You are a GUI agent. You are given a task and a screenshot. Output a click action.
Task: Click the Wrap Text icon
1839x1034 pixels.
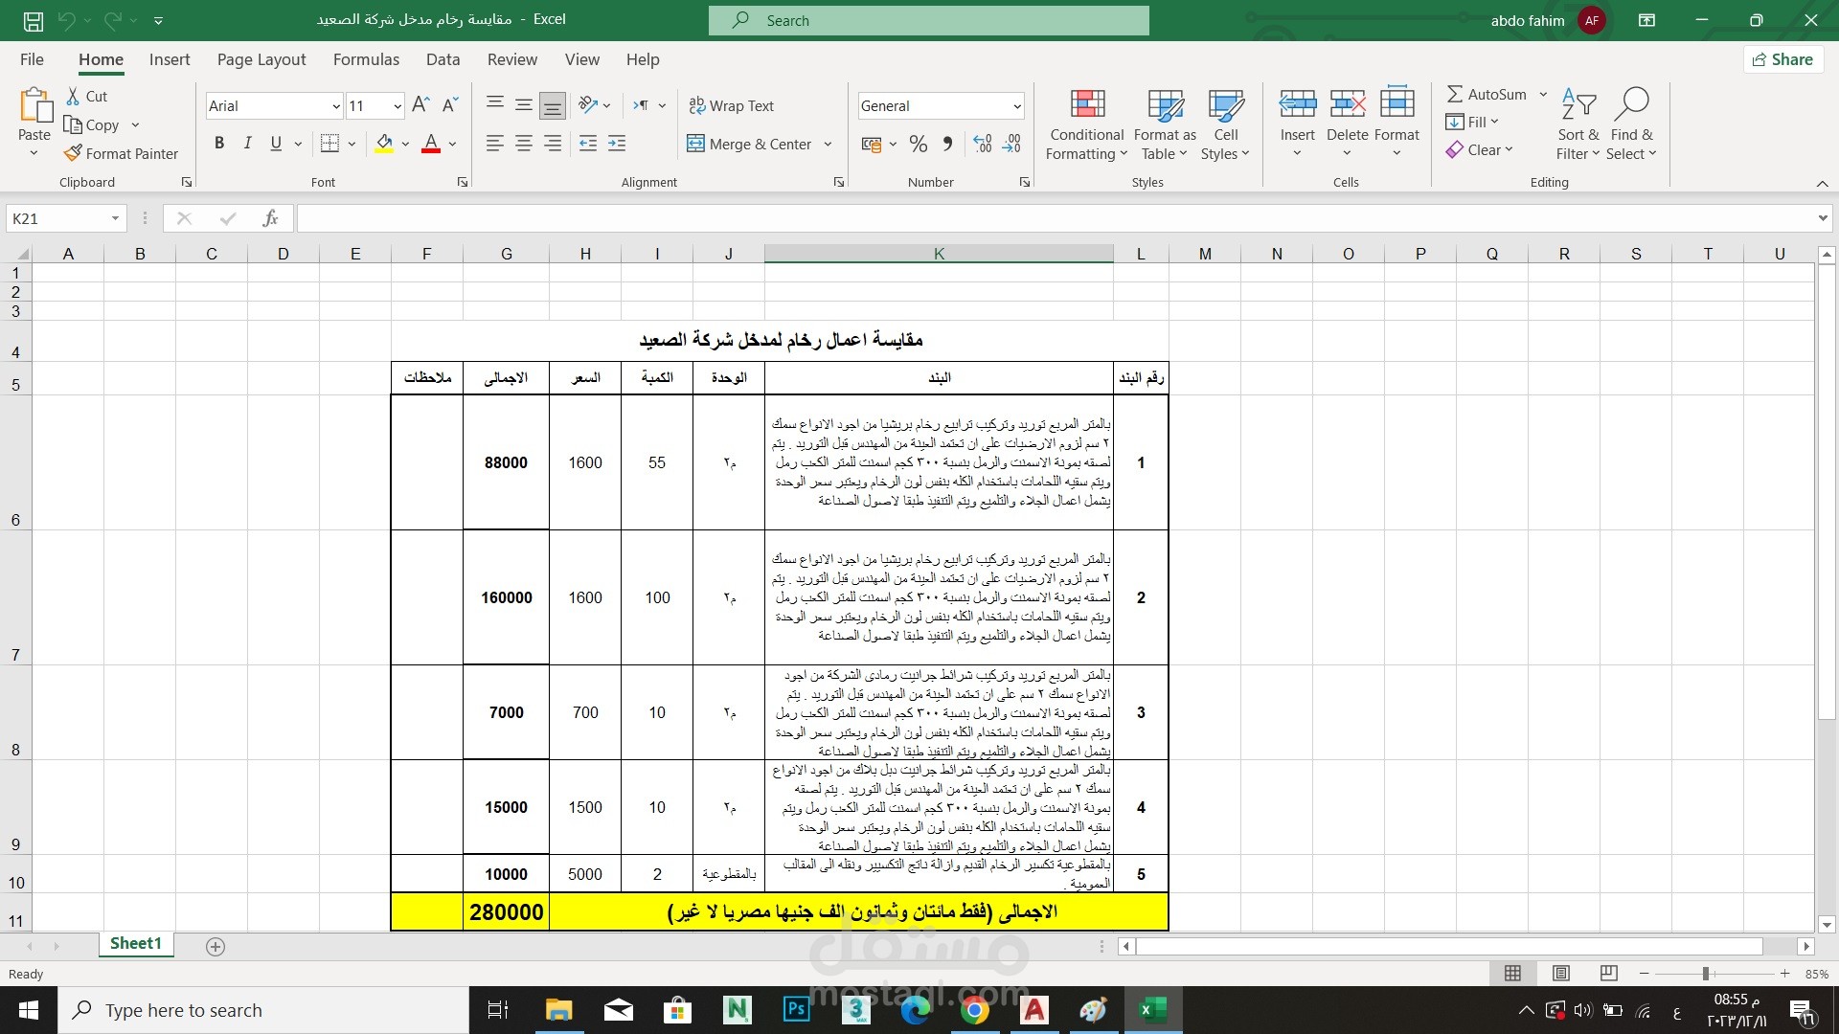pyautogui.click(x=732, y=105)
